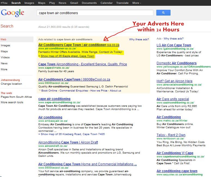Image resolution: width=211 pixels, height=177 pixels.
Task: Open Play in top bar
Action: point(52,3)
